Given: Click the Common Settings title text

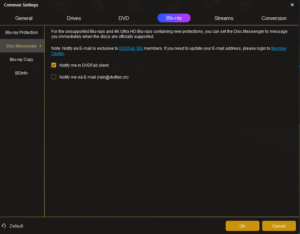Looking at the screenshot, I should [21, 5].
